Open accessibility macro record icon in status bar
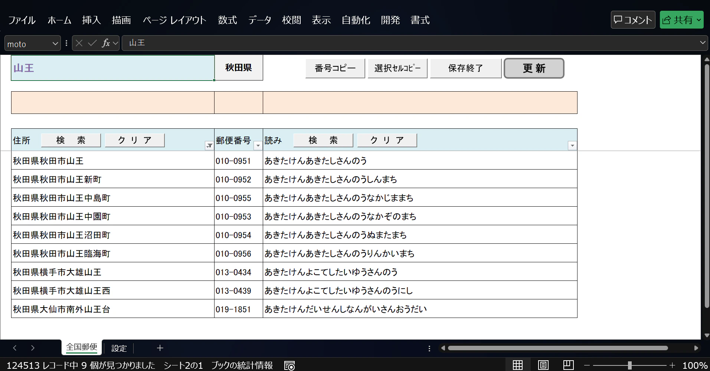 point(289,365)
